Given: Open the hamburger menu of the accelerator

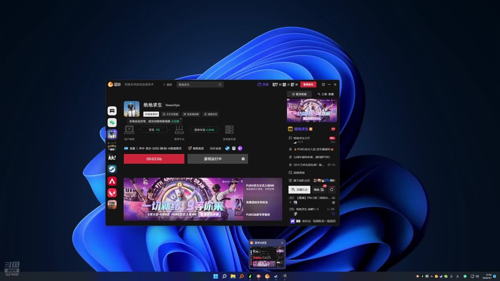Looking at the screenshot, I should click(x=323, y=85).
